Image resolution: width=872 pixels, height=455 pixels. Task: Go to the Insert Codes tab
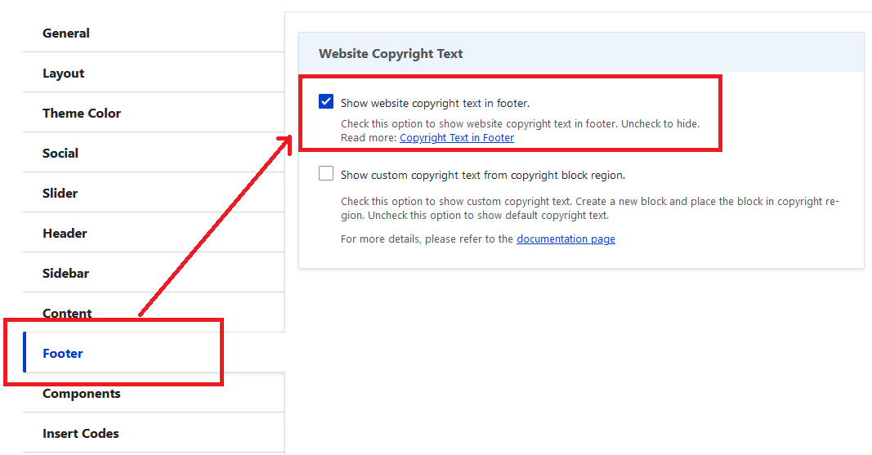pyautogui.click(x=80, y=434)
